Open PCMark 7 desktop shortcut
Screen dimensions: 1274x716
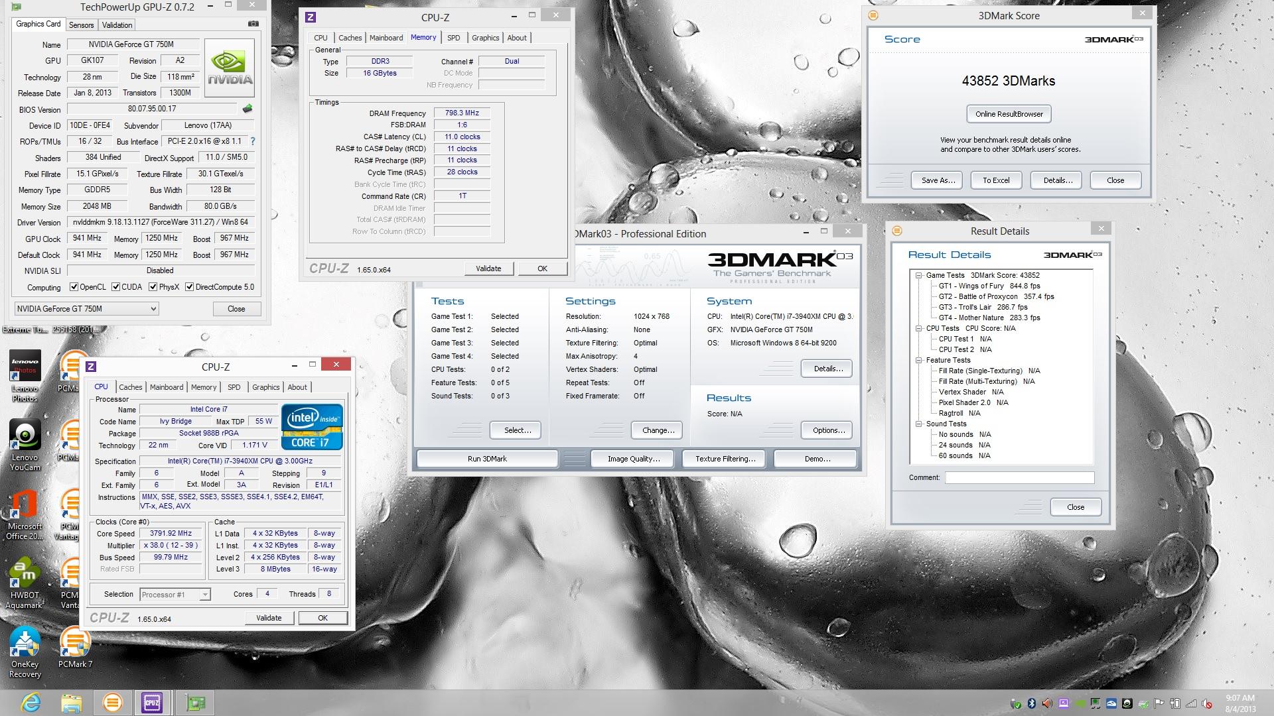click(x=75, y=648)
